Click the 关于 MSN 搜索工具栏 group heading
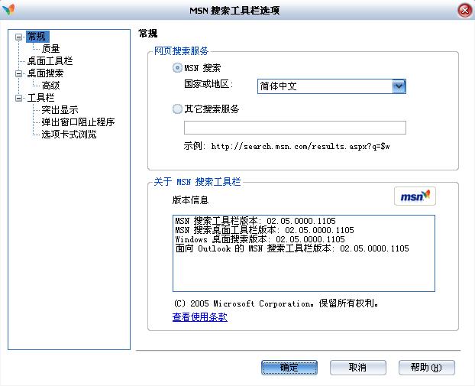The image size is (475, 386). coord(197,182)
